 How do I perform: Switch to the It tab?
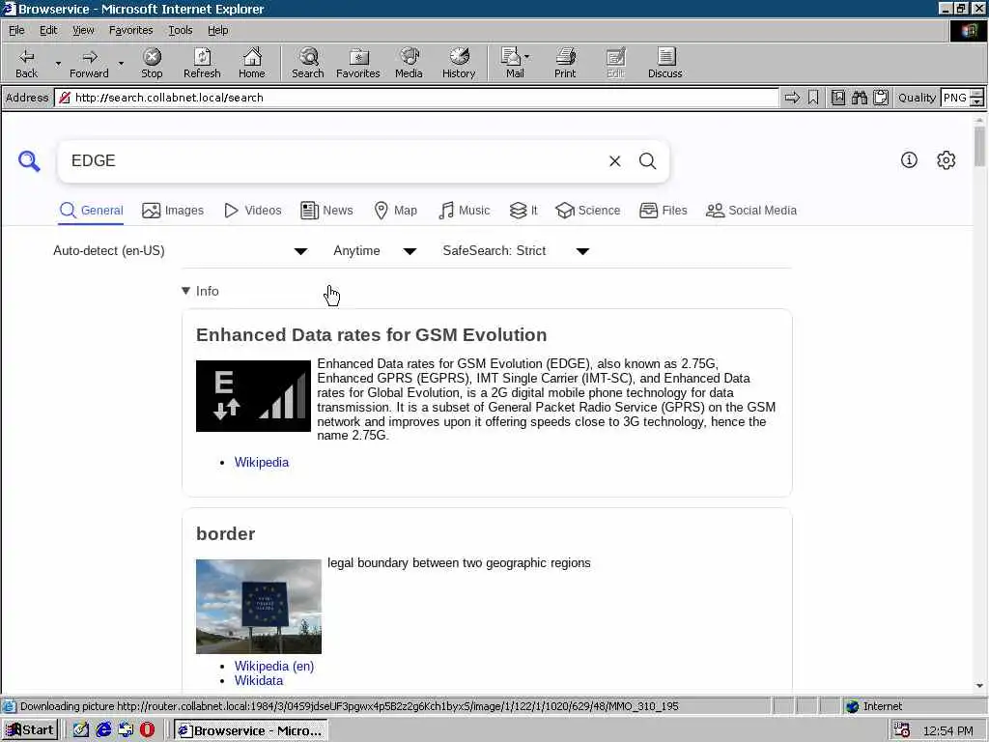tap(523, 210)
